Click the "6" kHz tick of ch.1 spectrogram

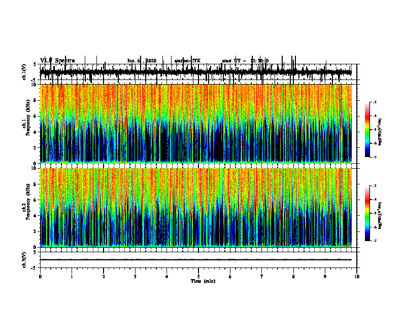(x=35, y=117)
